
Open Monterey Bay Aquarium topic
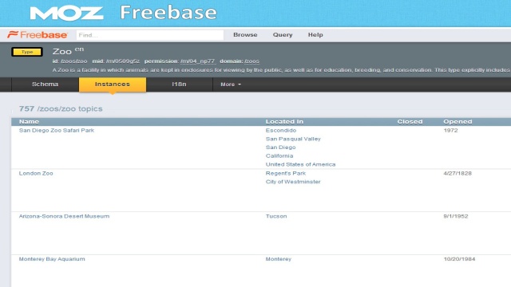[52, 259]
